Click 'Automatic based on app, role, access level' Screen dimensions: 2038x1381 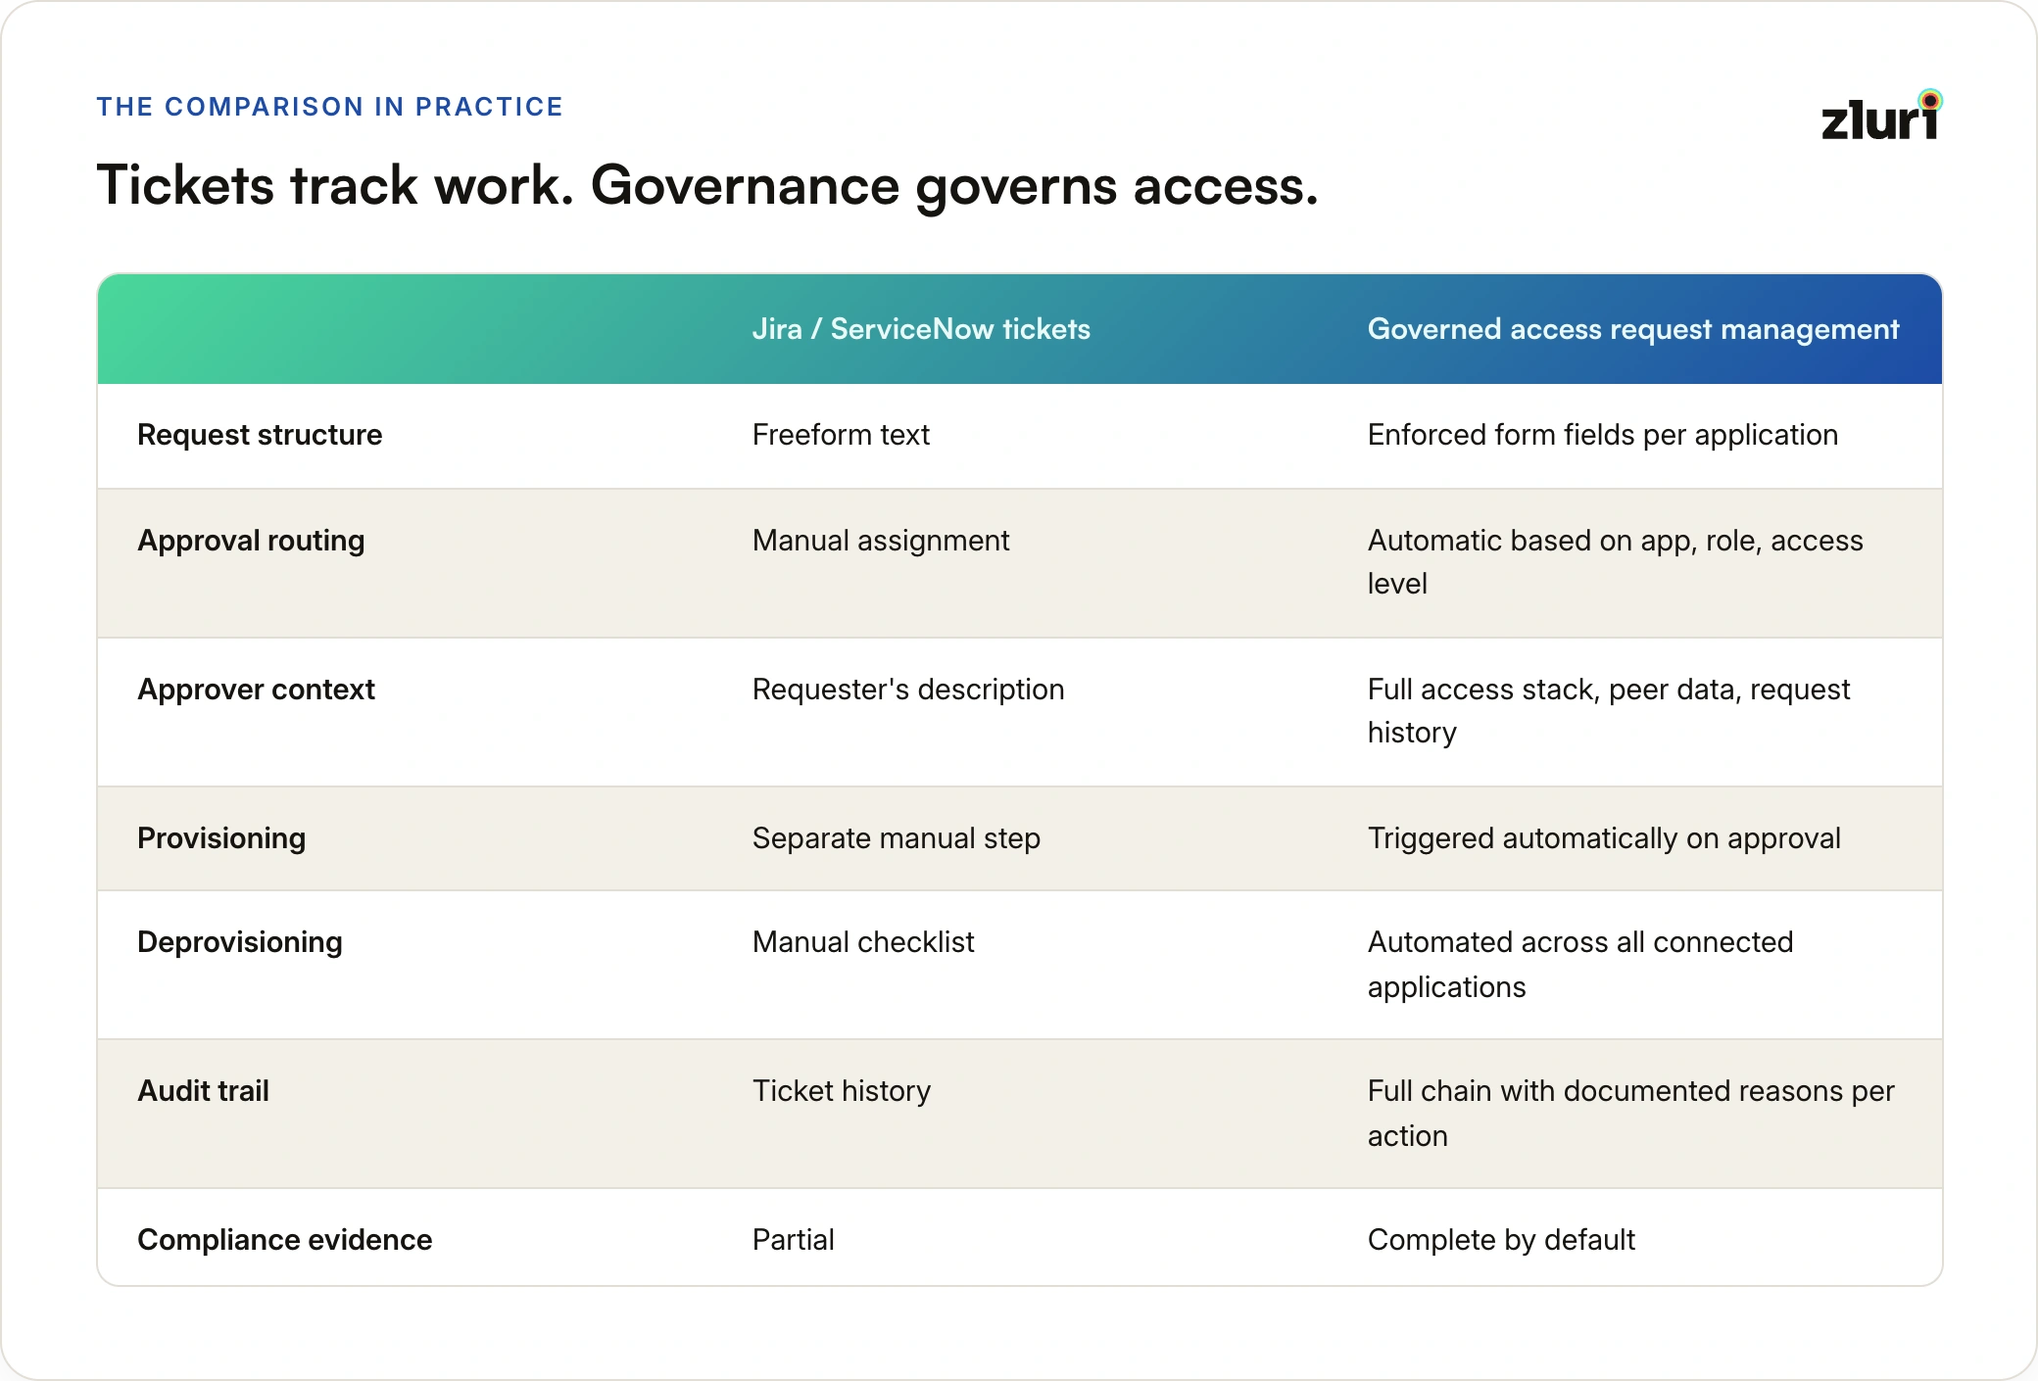[1615, 562]
